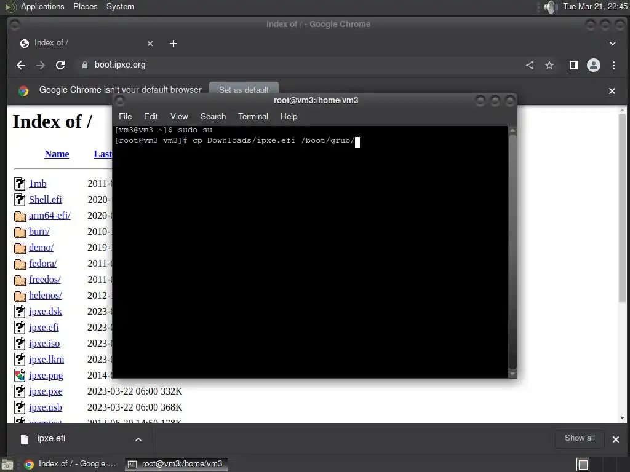Click terminal scrollbar down arrow

pyautogui.click(x=512, y=374)
